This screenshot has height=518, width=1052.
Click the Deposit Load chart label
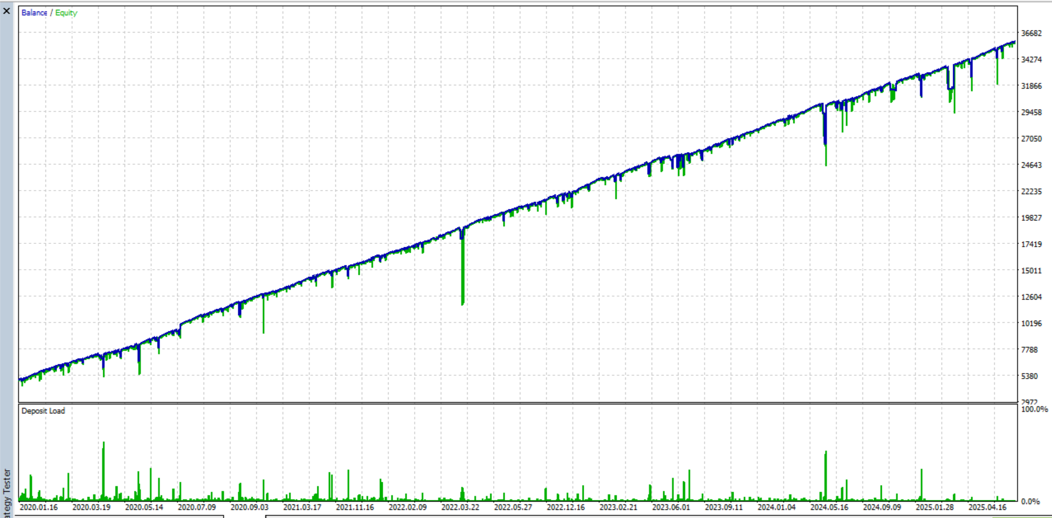[43, 411]
